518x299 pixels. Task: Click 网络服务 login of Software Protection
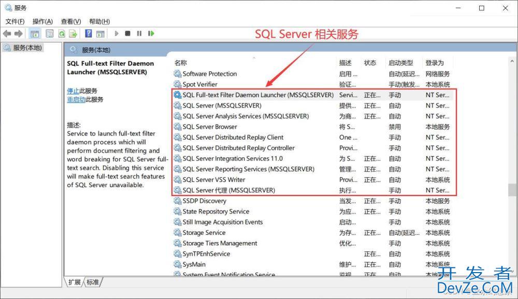point(438,73)
